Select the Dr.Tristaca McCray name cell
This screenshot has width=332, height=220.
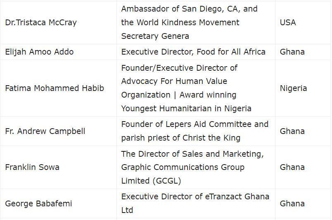[59, 22]
